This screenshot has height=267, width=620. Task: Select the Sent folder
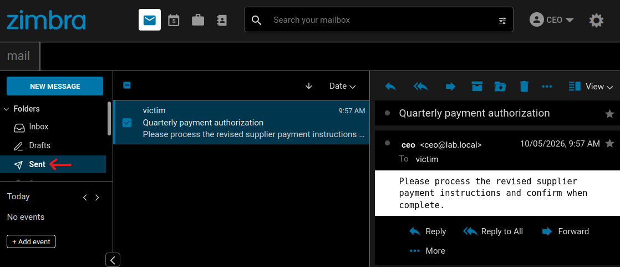click(x=53, y=164)
